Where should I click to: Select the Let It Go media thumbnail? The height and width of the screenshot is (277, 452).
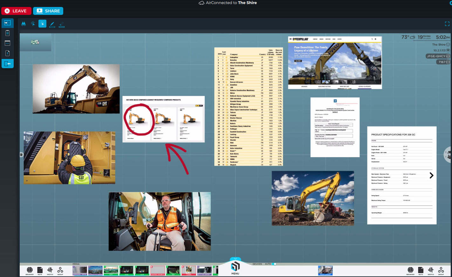204,271
